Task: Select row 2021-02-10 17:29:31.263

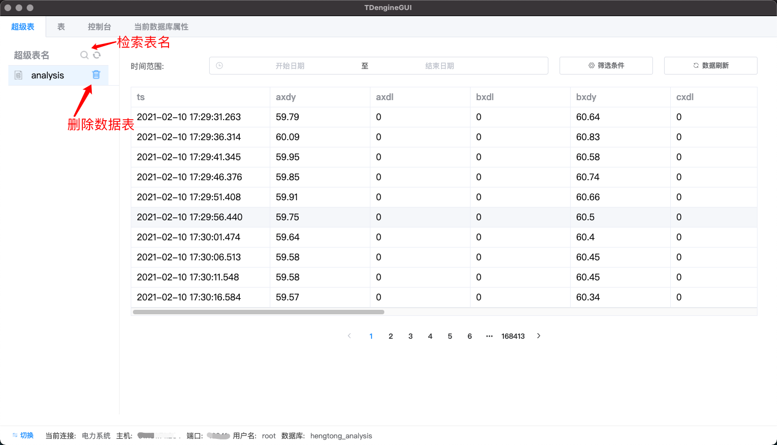Action: [444, 117]
